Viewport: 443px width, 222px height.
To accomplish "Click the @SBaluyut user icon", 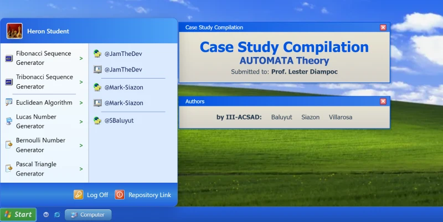I will [97, 121].
